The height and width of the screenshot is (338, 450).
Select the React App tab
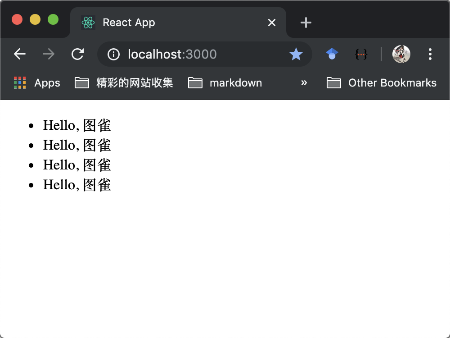(x=171, y=23)
